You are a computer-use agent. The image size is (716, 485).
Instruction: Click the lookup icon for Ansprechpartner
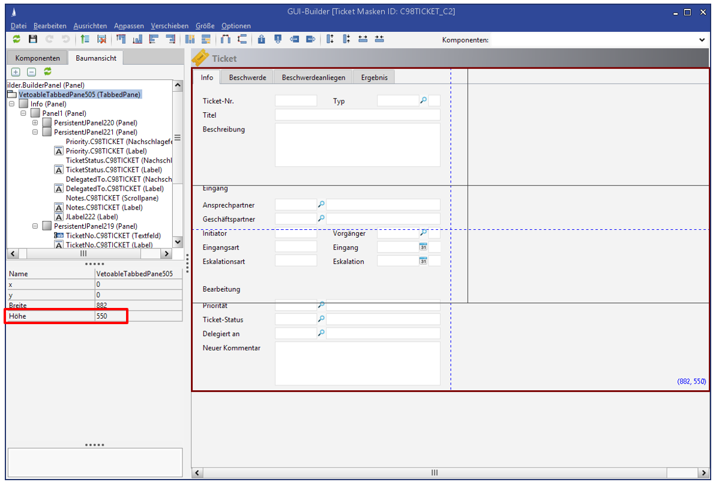click(321, 205)
